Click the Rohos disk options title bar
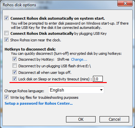Screen dimensions: 135x128 click(x=59, y=5)
